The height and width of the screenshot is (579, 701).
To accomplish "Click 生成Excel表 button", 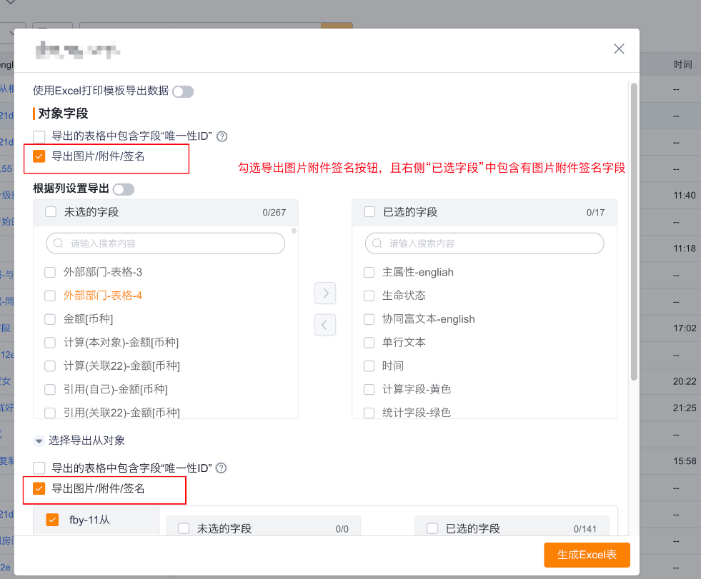I will 587,555.
